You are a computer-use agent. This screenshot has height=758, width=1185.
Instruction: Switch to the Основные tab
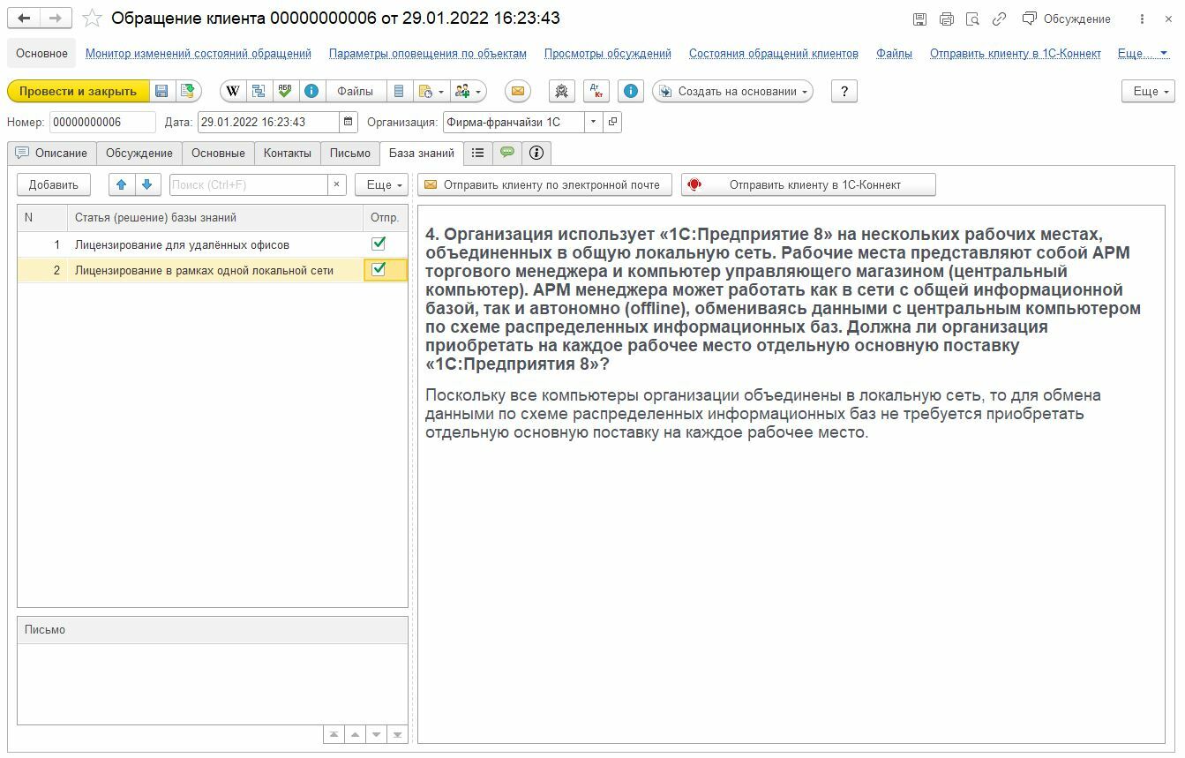(218, 153)
